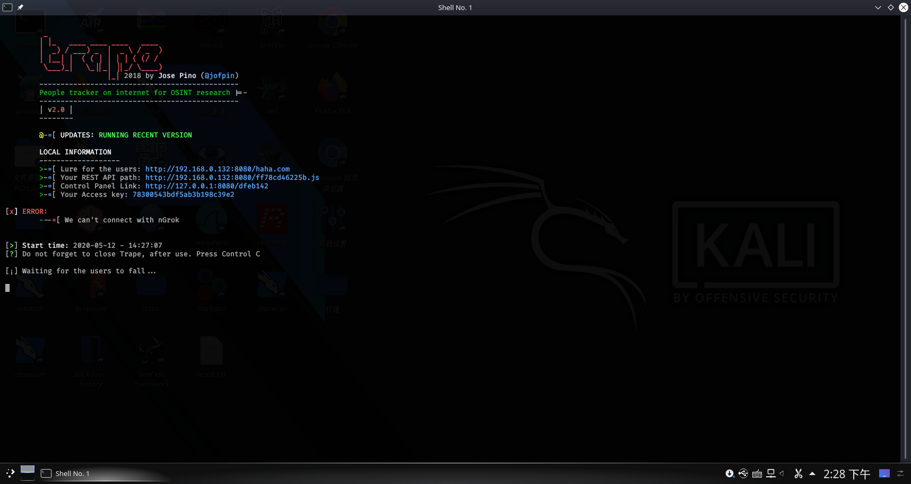Click the 'LOCAL INFORMATION' heading
This screenshot has height=484, width=911.
[75, 152]
